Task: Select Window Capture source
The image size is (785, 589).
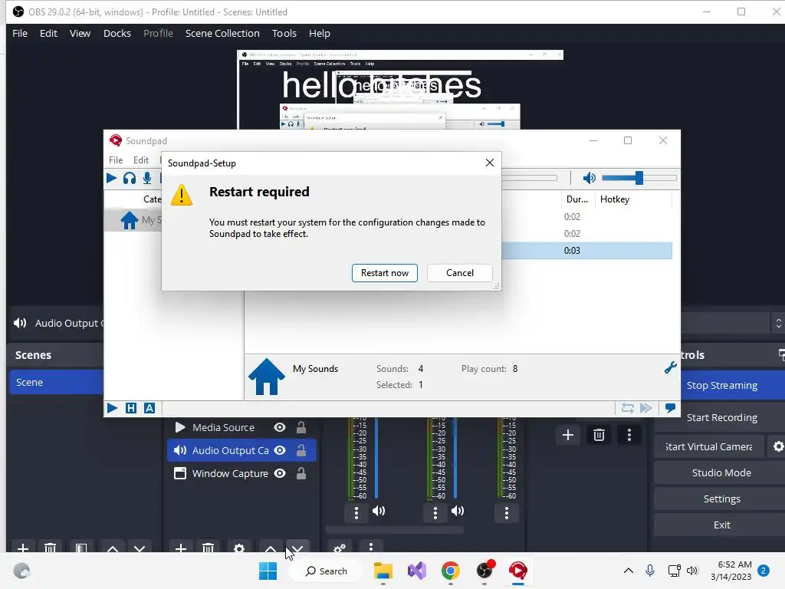Action: (230, 473)
